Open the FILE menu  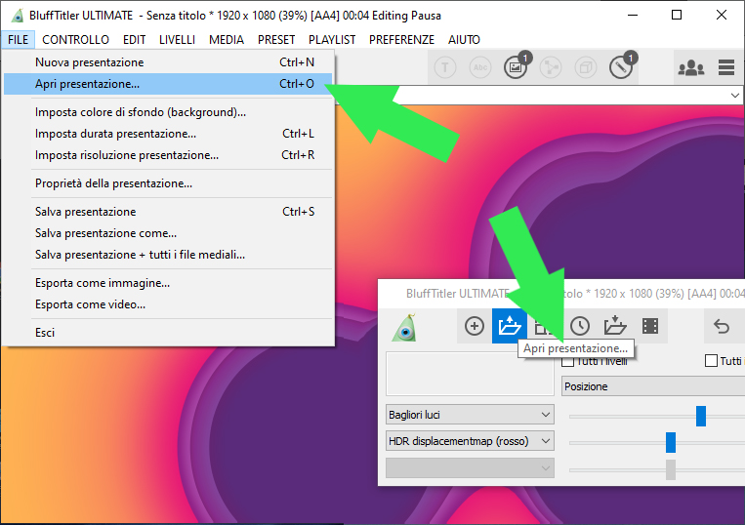pos(18,40)
